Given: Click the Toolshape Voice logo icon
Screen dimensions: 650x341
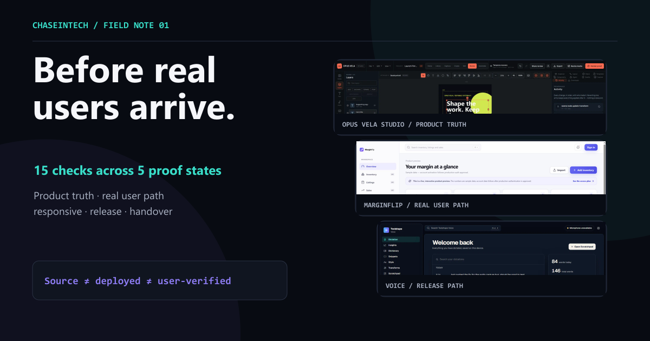Looking at the screenshot, I should tap(386, 230).
